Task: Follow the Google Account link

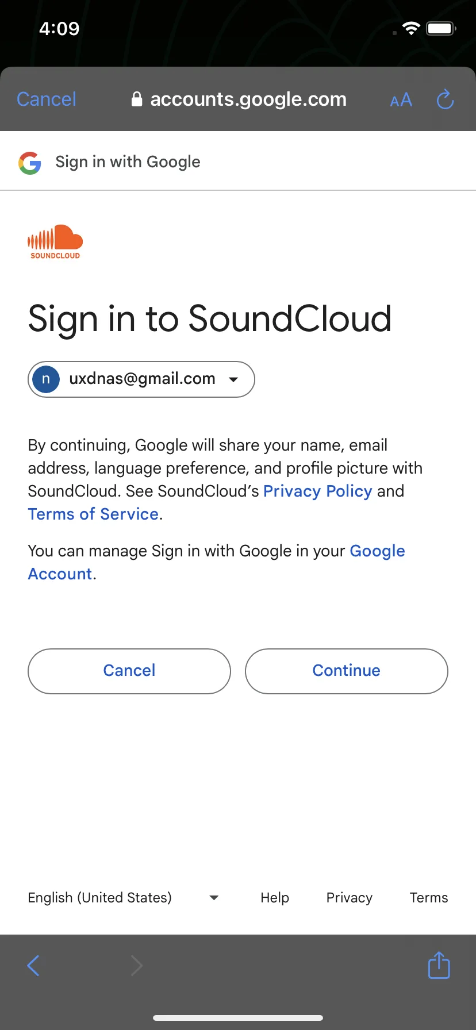Action: (x=216, y=562)
